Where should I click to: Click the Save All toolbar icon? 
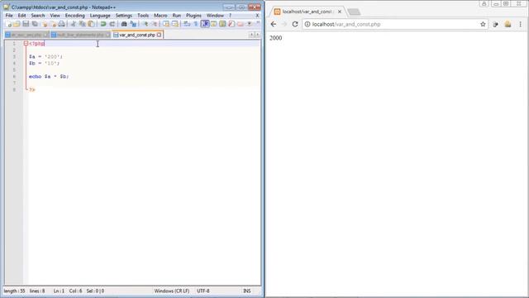coord(35,24)
